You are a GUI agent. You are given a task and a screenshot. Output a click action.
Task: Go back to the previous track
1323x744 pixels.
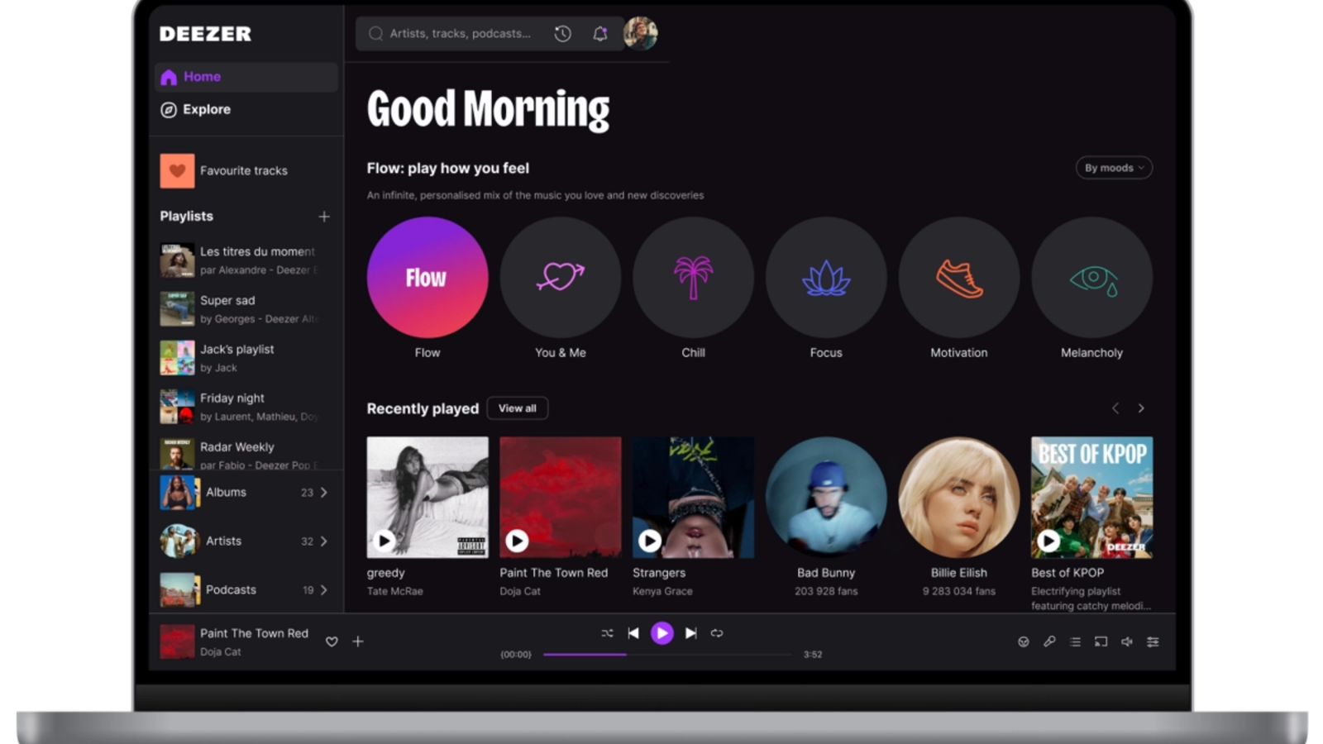633,633
